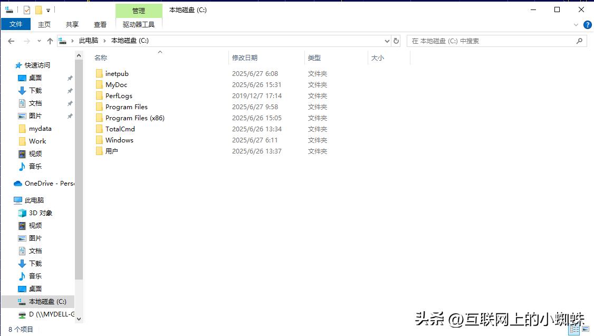Image resolution: width=594 pixels, height=336 pixels.
Task: Click the up-one-level arrow icon
Action: coord(50,41)
